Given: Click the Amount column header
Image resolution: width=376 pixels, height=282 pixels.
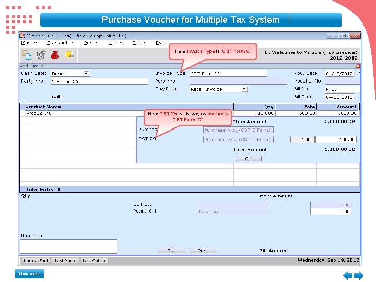Looking at the screenshot, I should tap(338, 107).
